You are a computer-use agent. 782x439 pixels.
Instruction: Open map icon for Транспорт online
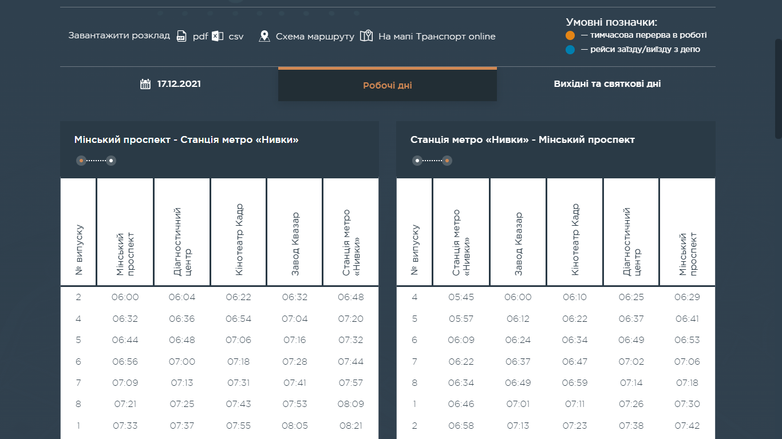coord(366,36)
